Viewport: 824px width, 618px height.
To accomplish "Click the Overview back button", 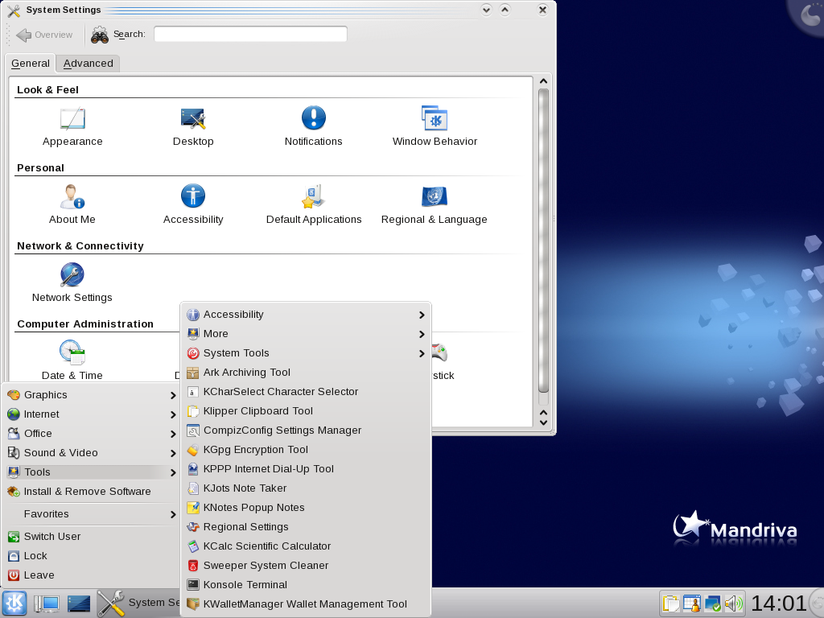I will [44, 35].
